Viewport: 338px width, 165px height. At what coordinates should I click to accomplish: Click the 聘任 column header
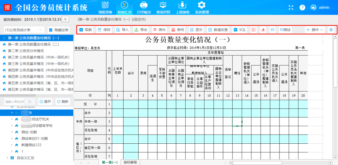point(237,73)
